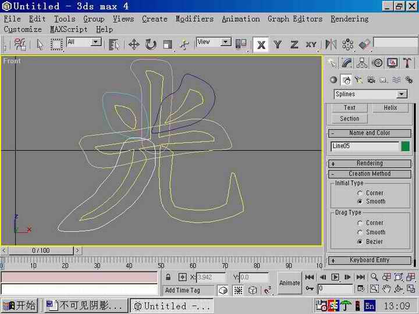Set Initial Type to Corner

tap(361, 193)
